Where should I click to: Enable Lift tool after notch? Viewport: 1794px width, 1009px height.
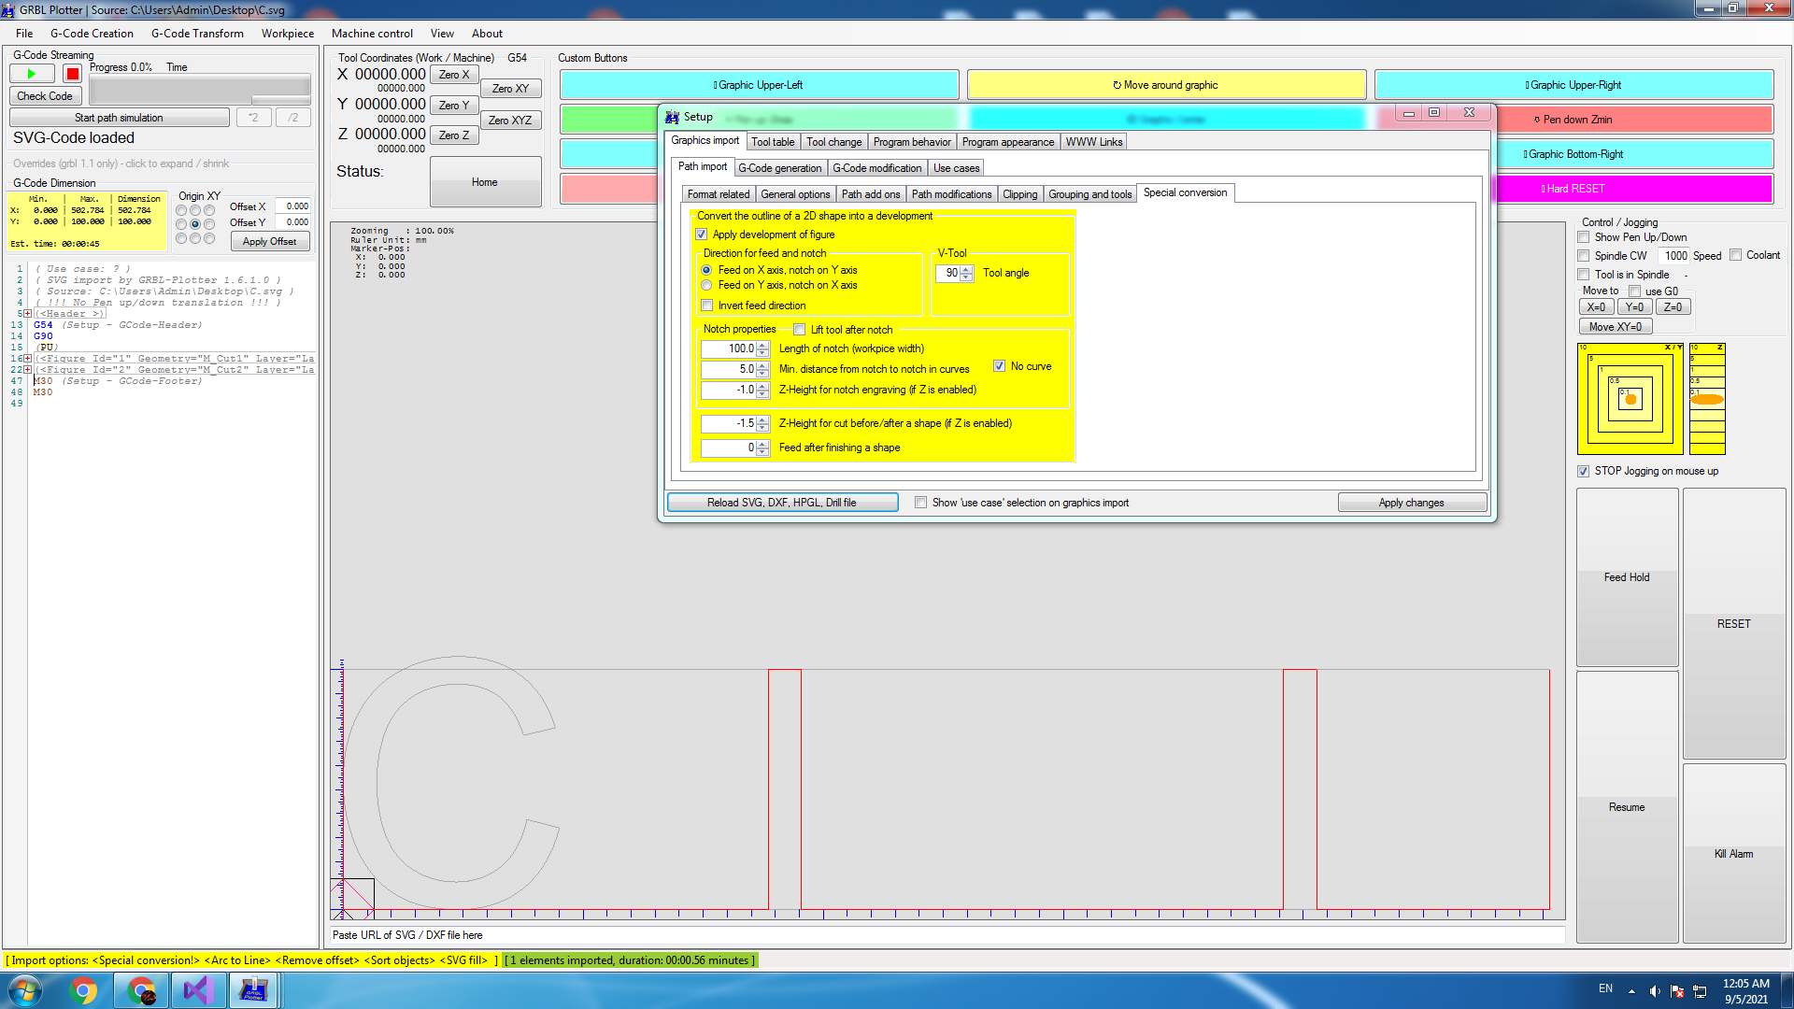click(x=800, y=330)
